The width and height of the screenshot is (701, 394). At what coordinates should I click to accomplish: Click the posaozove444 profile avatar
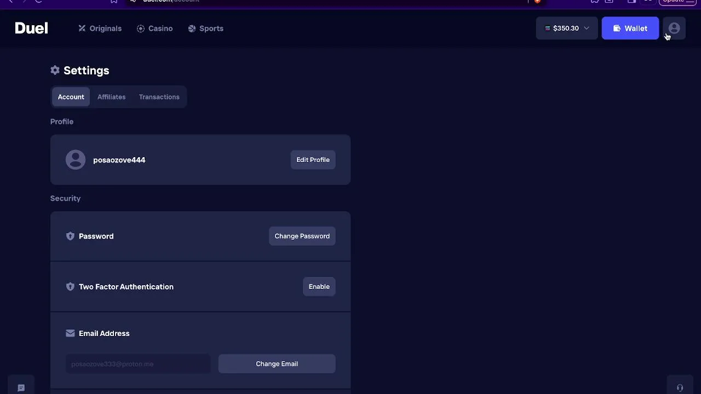pyautogui.click(x=76, y=160)
